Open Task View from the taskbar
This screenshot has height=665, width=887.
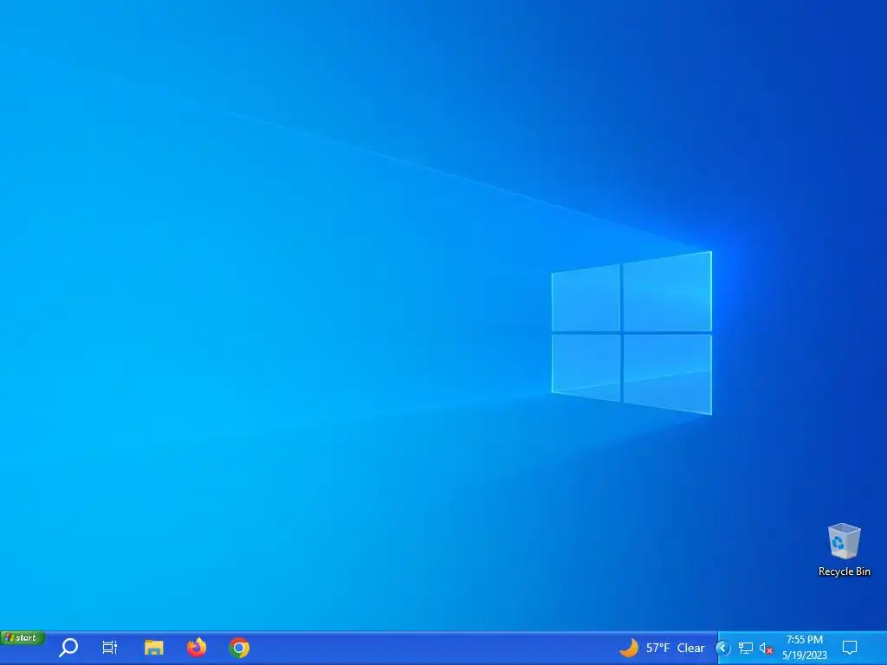pos(110,648)
